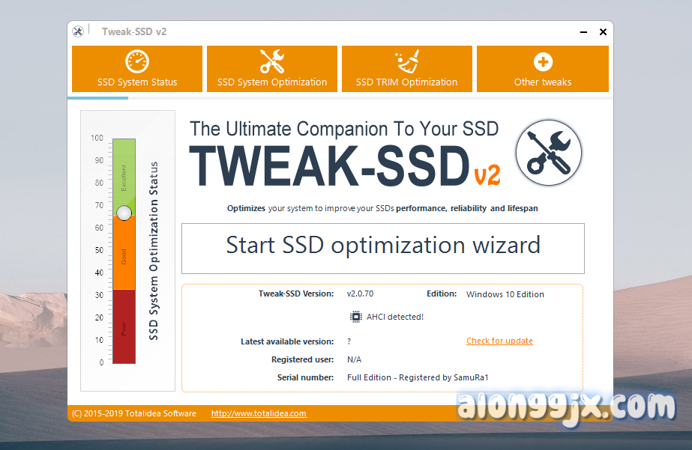Image resolution: width=692 pixels, height=450 pixels.
Task: Click the red Poor zone of status gauge
Action: (x=124, y=326)
